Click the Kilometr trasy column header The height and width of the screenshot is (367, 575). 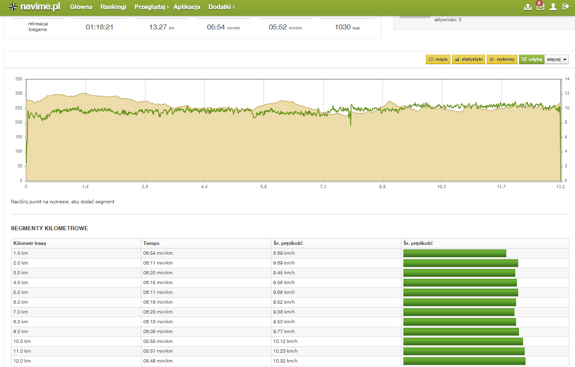30,243
